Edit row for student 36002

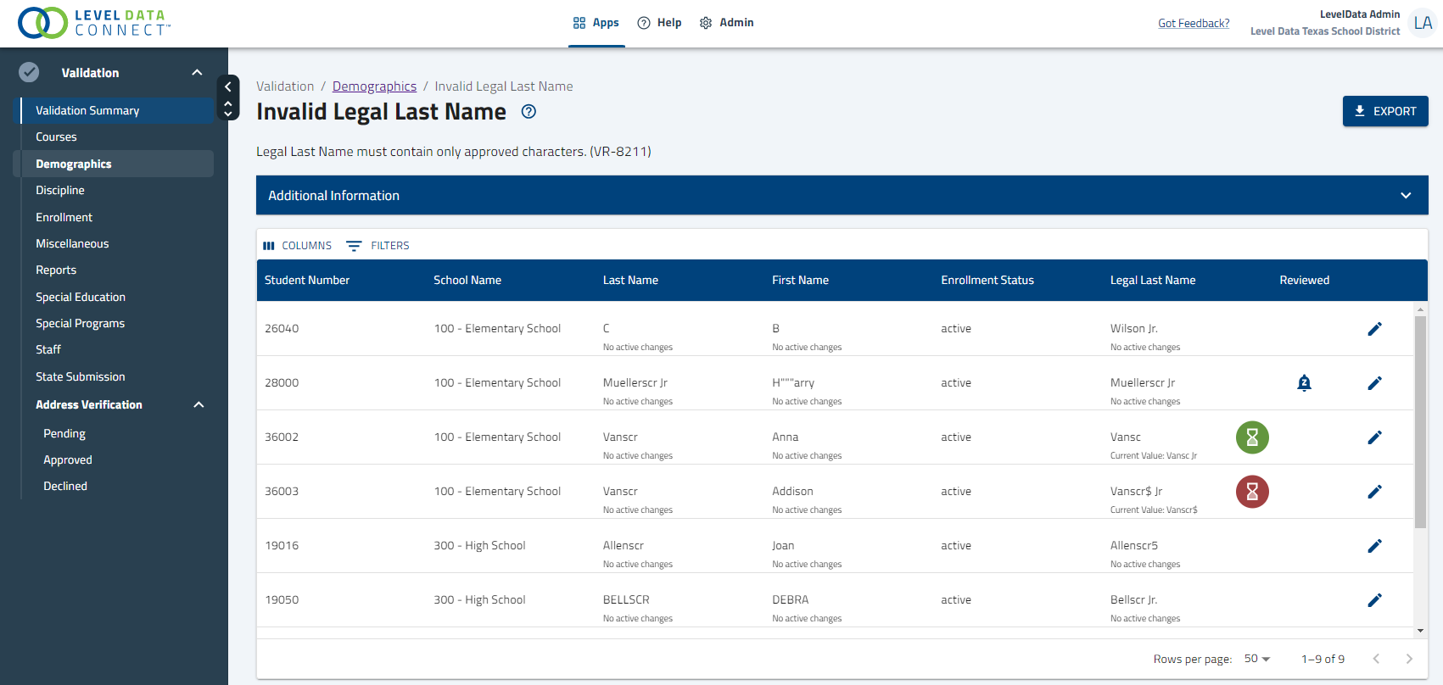(x=1375, y=437)
